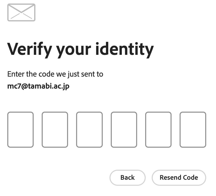The image size is (216, 196).
Task: Select the fifth verification code box
Action: click(x=158, y=130)
